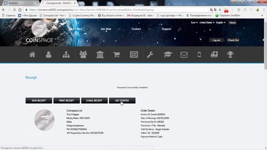Open the Back Office menu item
Viewport: 267px width, 150px height.
pyautogui.click(x=76, y=29)
